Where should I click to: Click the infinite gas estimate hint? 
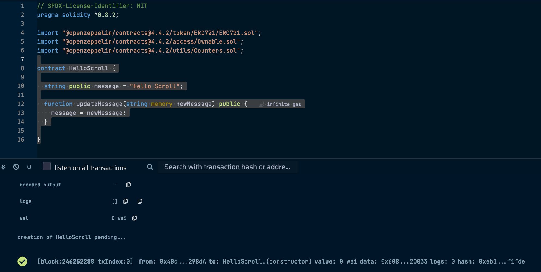[284, 104]
